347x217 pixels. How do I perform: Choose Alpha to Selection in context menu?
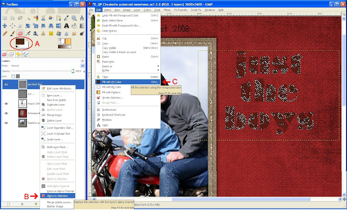click(58, 196)
